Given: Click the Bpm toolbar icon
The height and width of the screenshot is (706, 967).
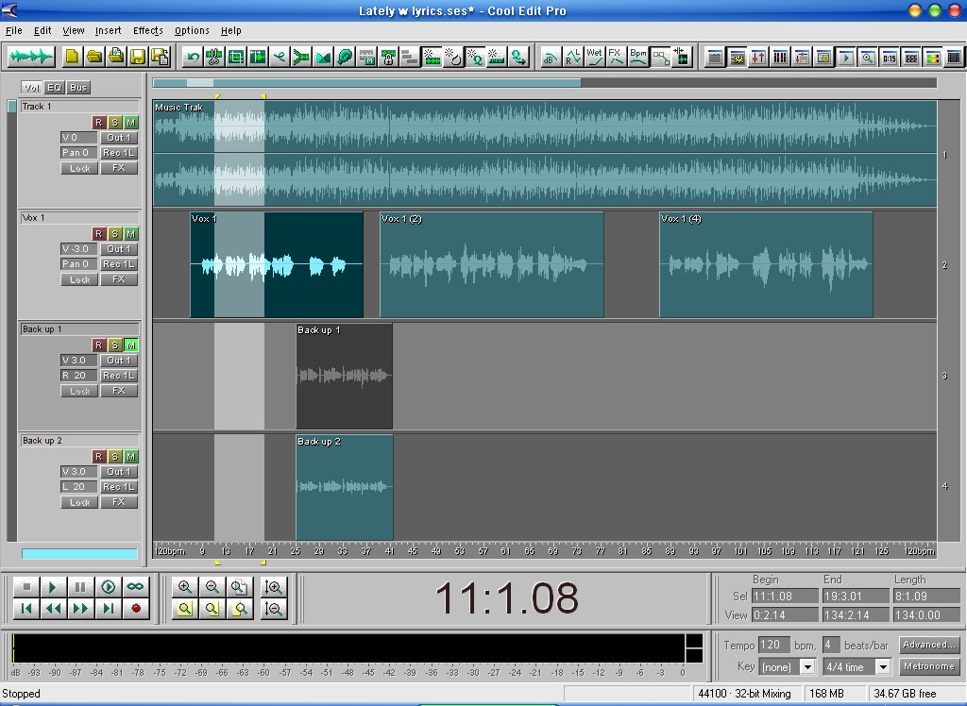Looking at the screenshot, I should [638, 57].
